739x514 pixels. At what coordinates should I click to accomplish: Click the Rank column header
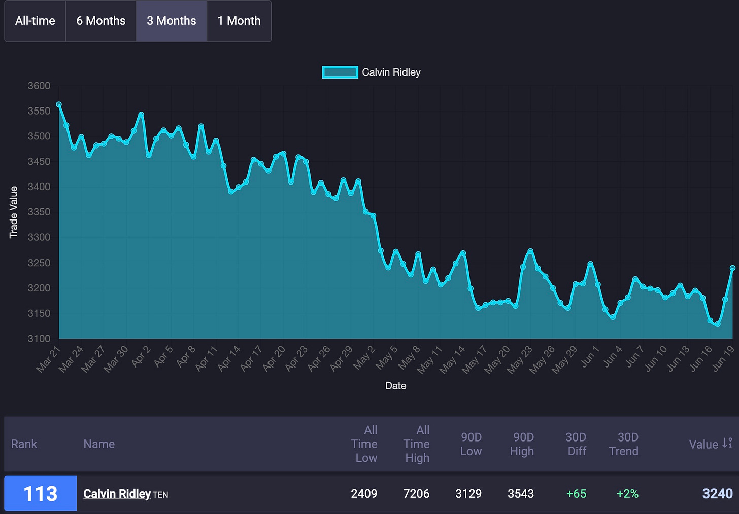pyautogui.click(x=24, y=444)
